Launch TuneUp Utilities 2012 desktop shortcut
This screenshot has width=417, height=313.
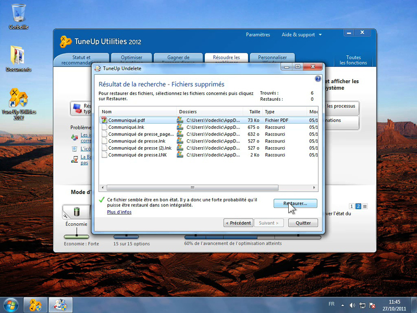point(19,104)
